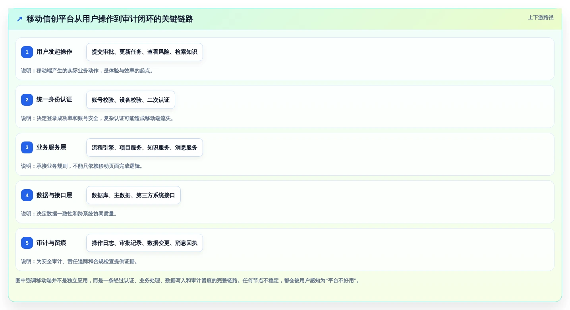The height and width of the screenshot is (310, 570).
Task: Click the 统一身份认证 step title
Action: tap(54, 100)
